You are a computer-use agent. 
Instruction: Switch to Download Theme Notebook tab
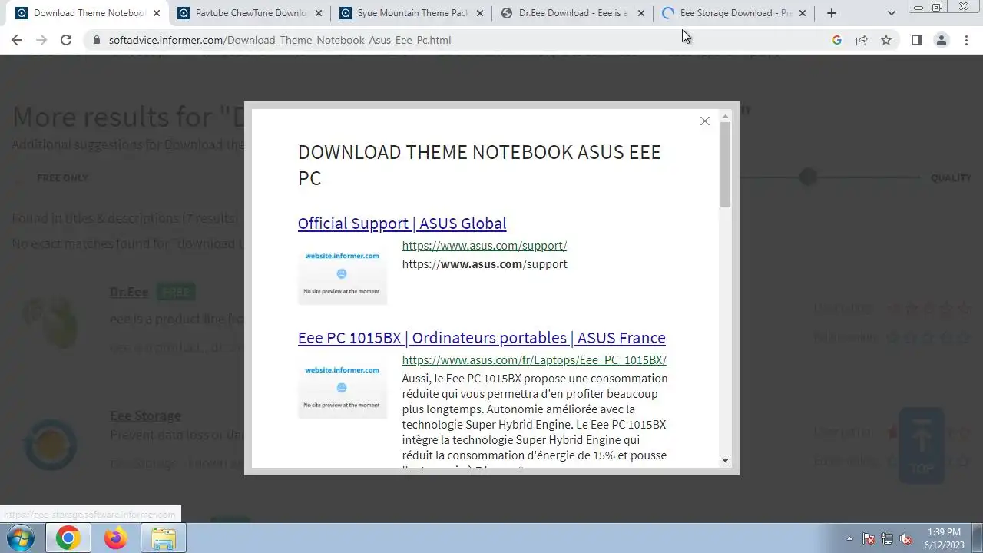click(x=89, y=13)
